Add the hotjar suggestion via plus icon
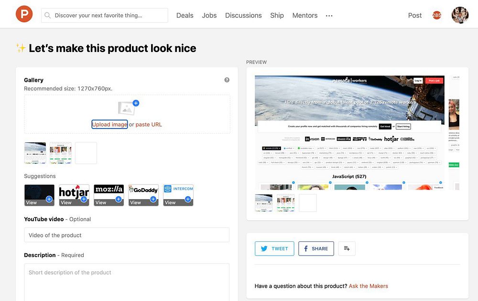 pos(84,199)
